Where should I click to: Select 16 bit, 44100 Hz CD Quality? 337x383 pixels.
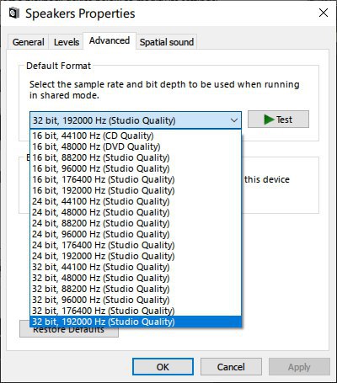coord(136,136)
